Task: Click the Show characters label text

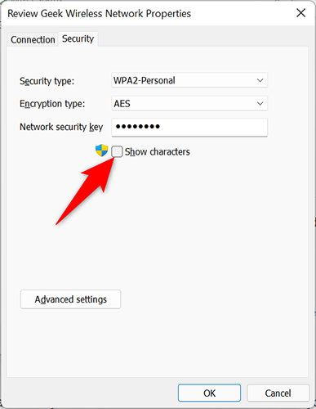Action: pyautogui.click(x=157, y=152)
